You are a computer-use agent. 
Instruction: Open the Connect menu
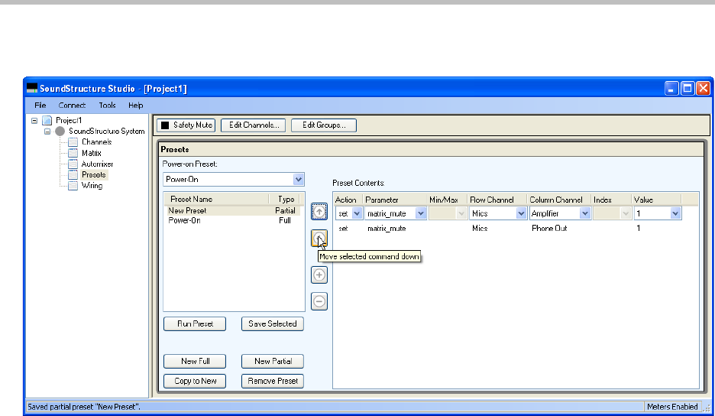72,106
